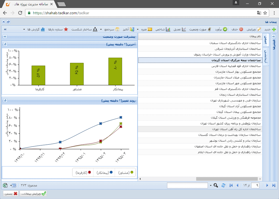The width and height of the screenshot is (279, 199).
Task: Click the ستاره دارها red star icon
Action: click(66, 29)
